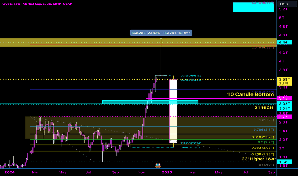Click the 1.8 T mark on price axis

(283, 157)
